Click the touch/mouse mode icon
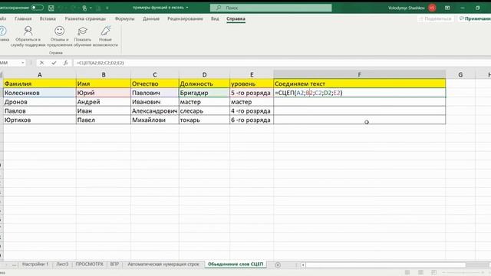This screenshot has height=276, width=491. (84, 8)
